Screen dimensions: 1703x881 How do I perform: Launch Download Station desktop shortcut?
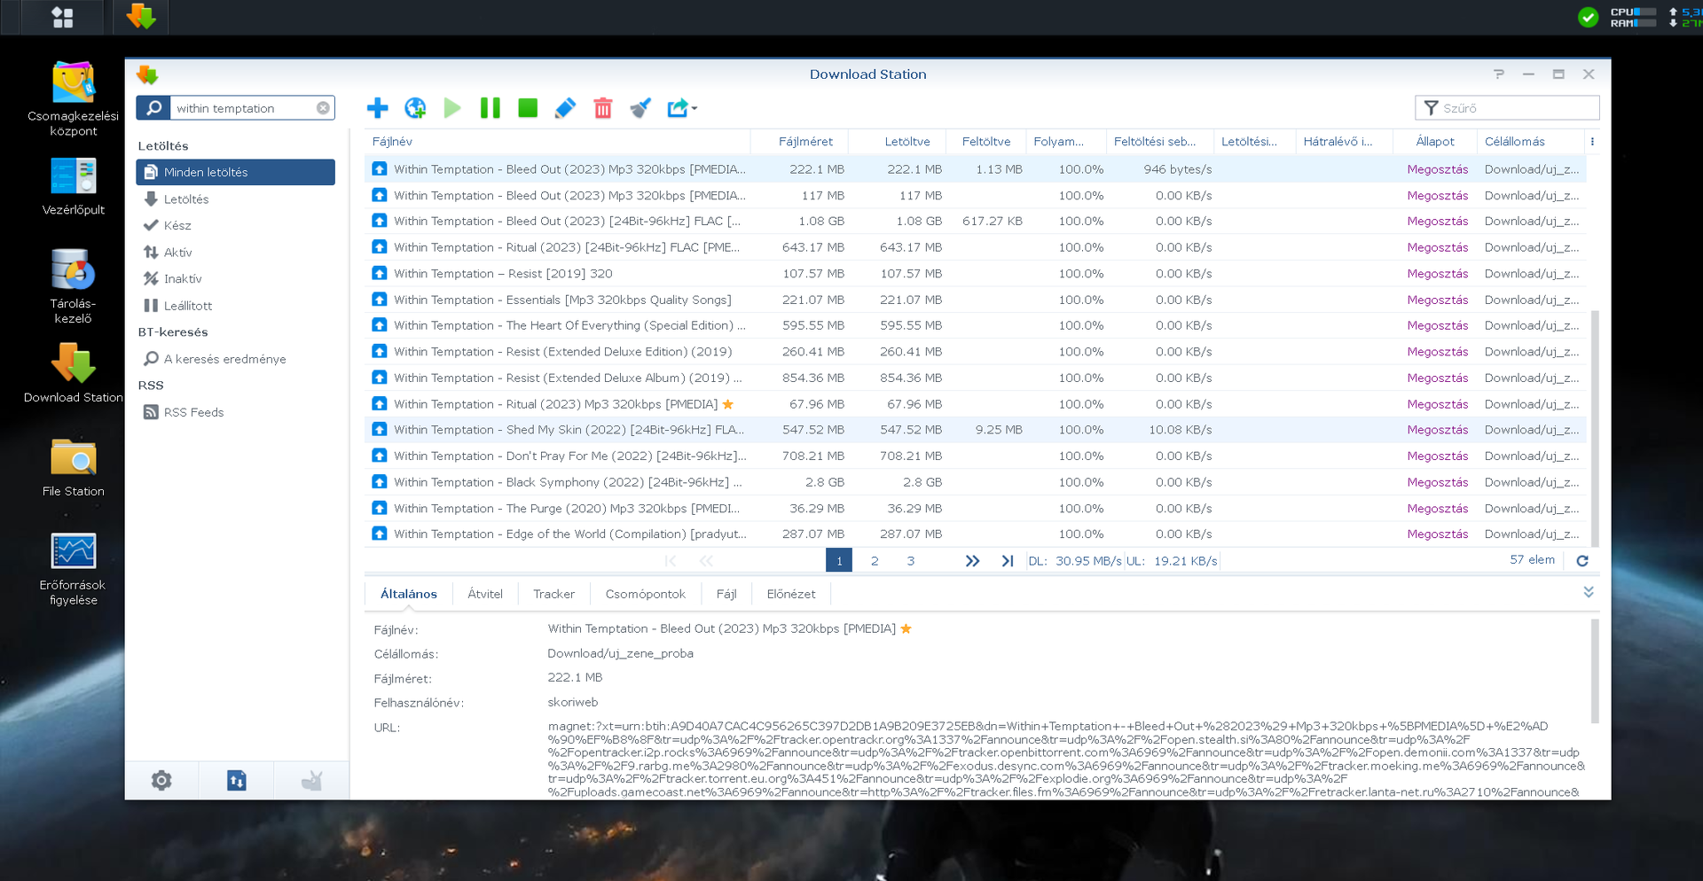pyautogui.click(x=74, y=374)
